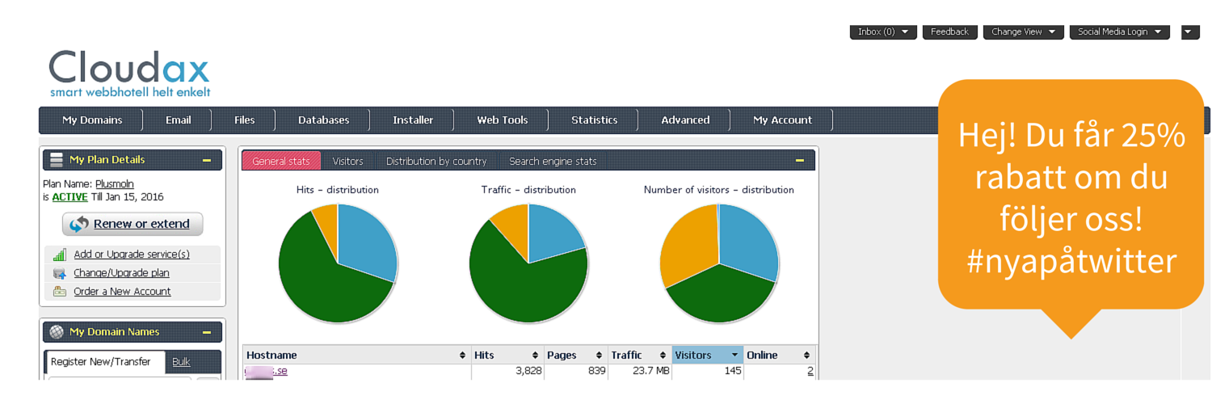
Task: Open the Files menu
Action: tap(244, 120)
